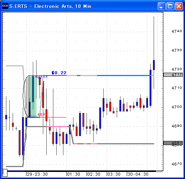Click the 4700 price scale label
The width and height of the screenshot is (185, 179).
click(177, 107)
